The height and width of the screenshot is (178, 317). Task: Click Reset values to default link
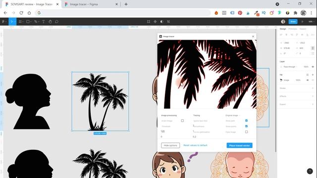[x=195, y=145]
